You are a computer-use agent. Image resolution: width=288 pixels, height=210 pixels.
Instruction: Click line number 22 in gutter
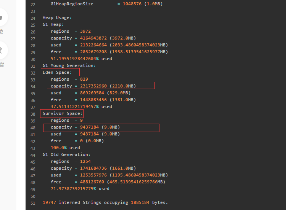pos(33,5)
